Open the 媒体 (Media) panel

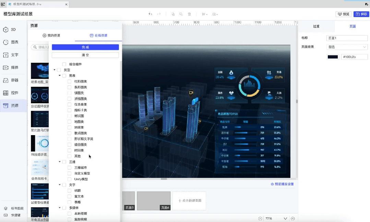click(13, 67)
